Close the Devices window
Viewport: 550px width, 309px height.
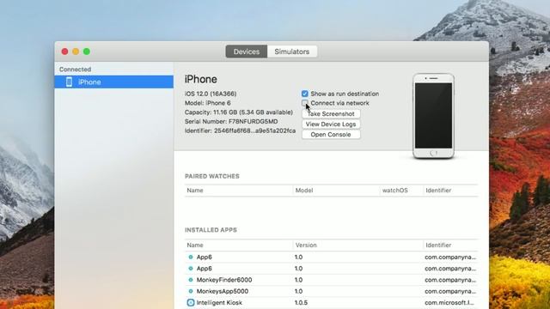65,51
